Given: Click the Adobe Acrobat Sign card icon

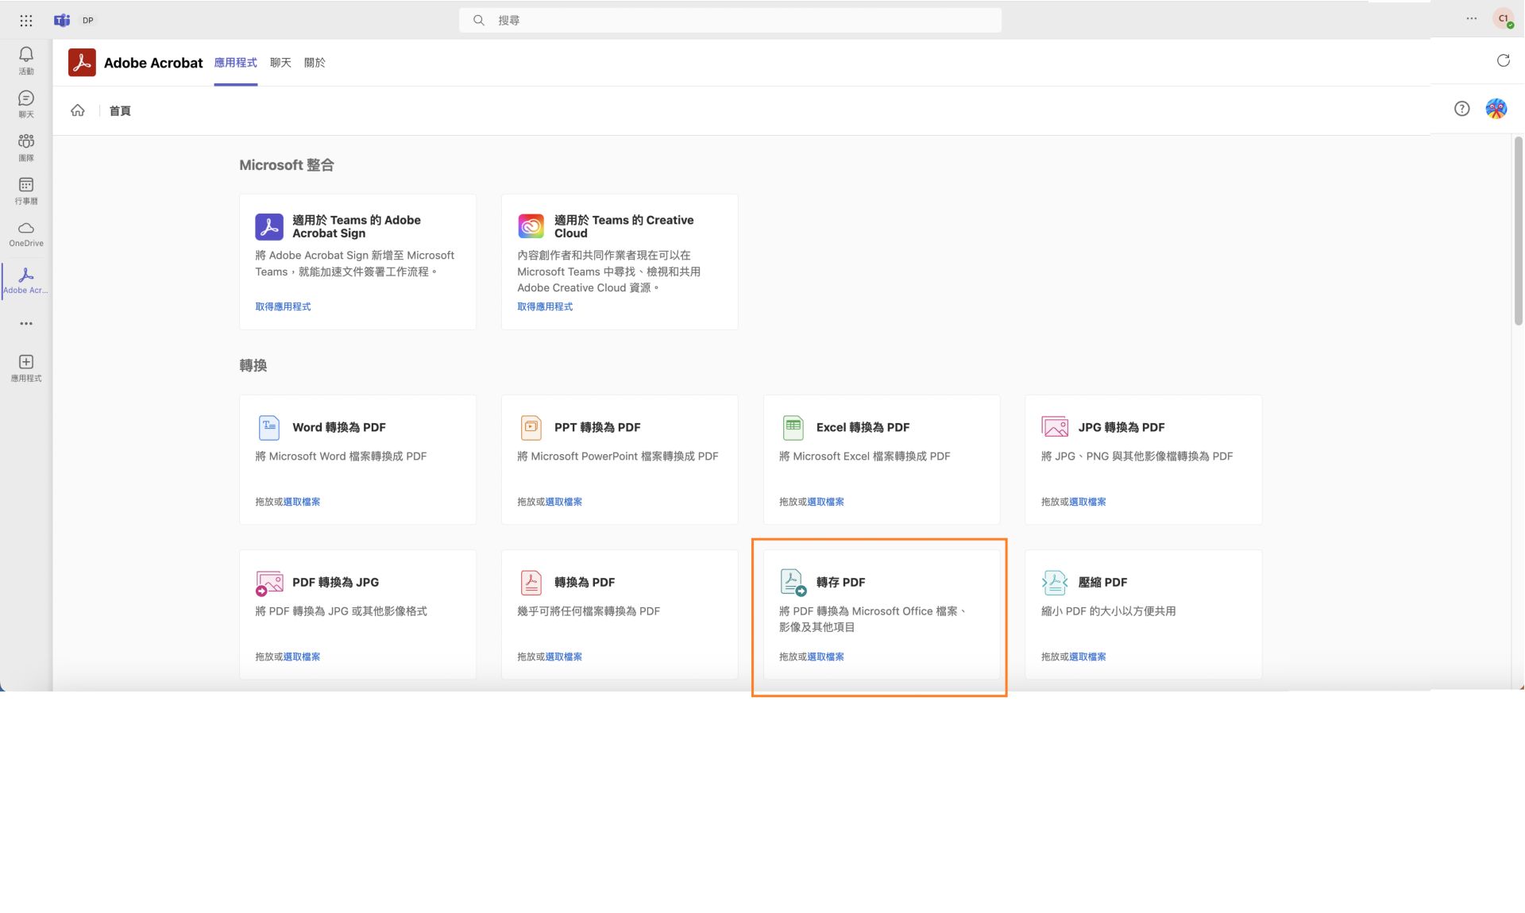Looking at the screenshot, I should click(x=269, y=226).
